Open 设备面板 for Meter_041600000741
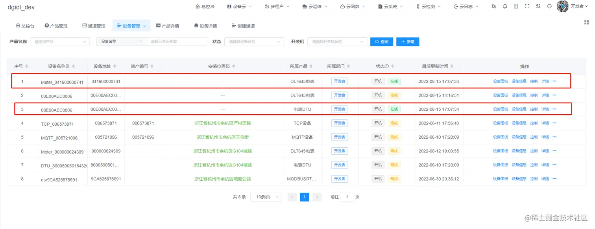The width and height of the screenshot is (595, 229). [x=501, y=81]
